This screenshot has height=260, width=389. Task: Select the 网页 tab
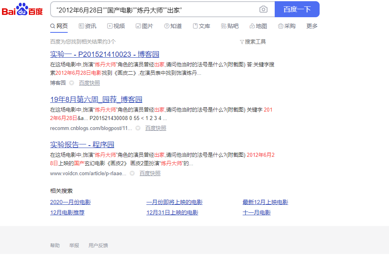[x=59, y=26]
